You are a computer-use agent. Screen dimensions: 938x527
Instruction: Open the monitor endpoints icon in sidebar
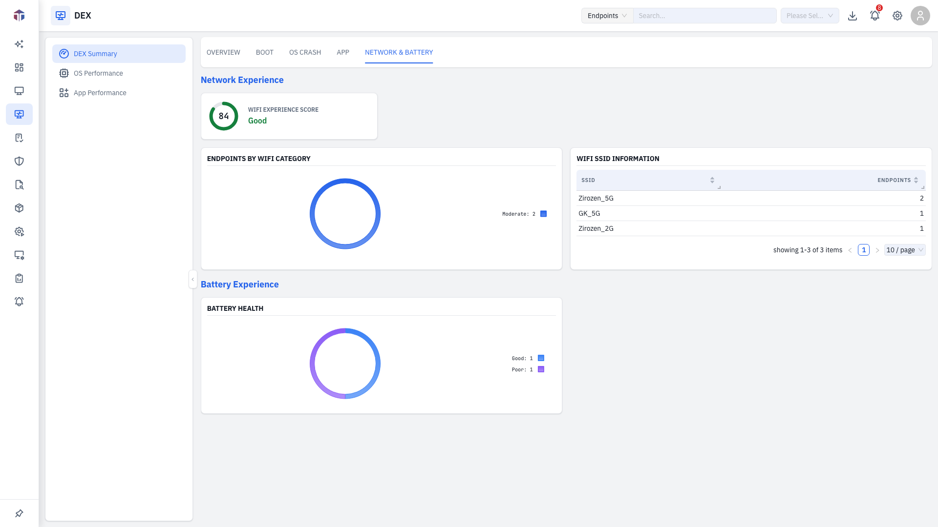tap(19, 91)
